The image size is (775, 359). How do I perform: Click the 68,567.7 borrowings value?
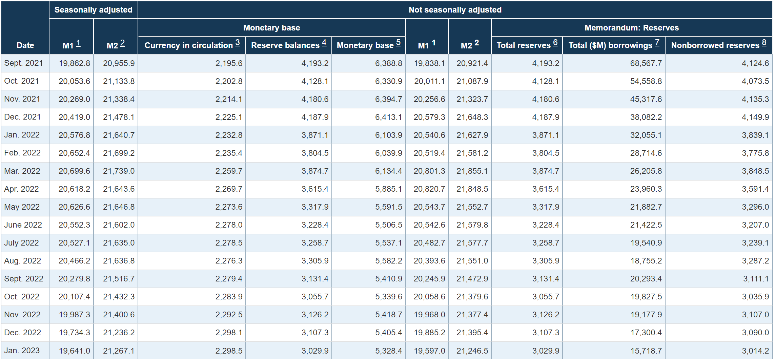[646, 63]
